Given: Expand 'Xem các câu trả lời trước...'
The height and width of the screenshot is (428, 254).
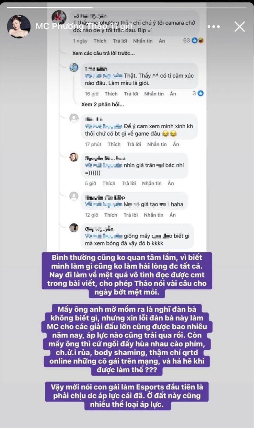Looking at the screenshot, I should 104,54.
